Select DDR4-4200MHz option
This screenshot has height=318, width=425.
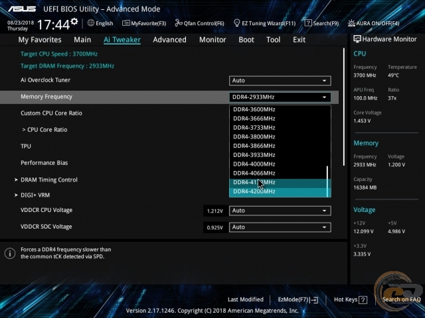278,191
